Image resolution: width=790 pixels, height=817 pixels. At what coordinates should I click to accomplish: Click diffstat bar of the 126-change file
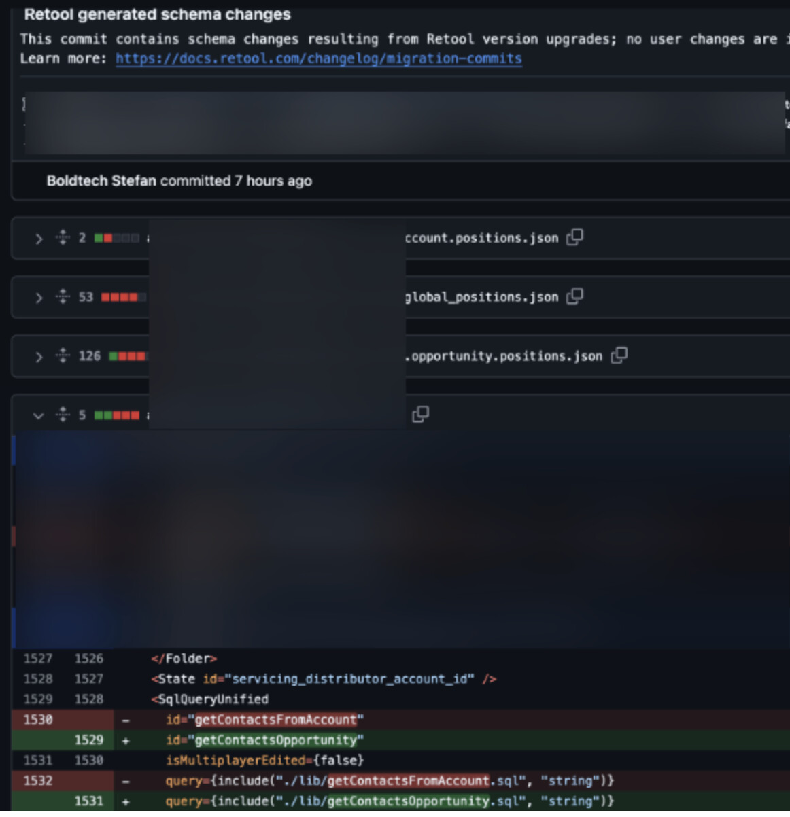point(127,356)
